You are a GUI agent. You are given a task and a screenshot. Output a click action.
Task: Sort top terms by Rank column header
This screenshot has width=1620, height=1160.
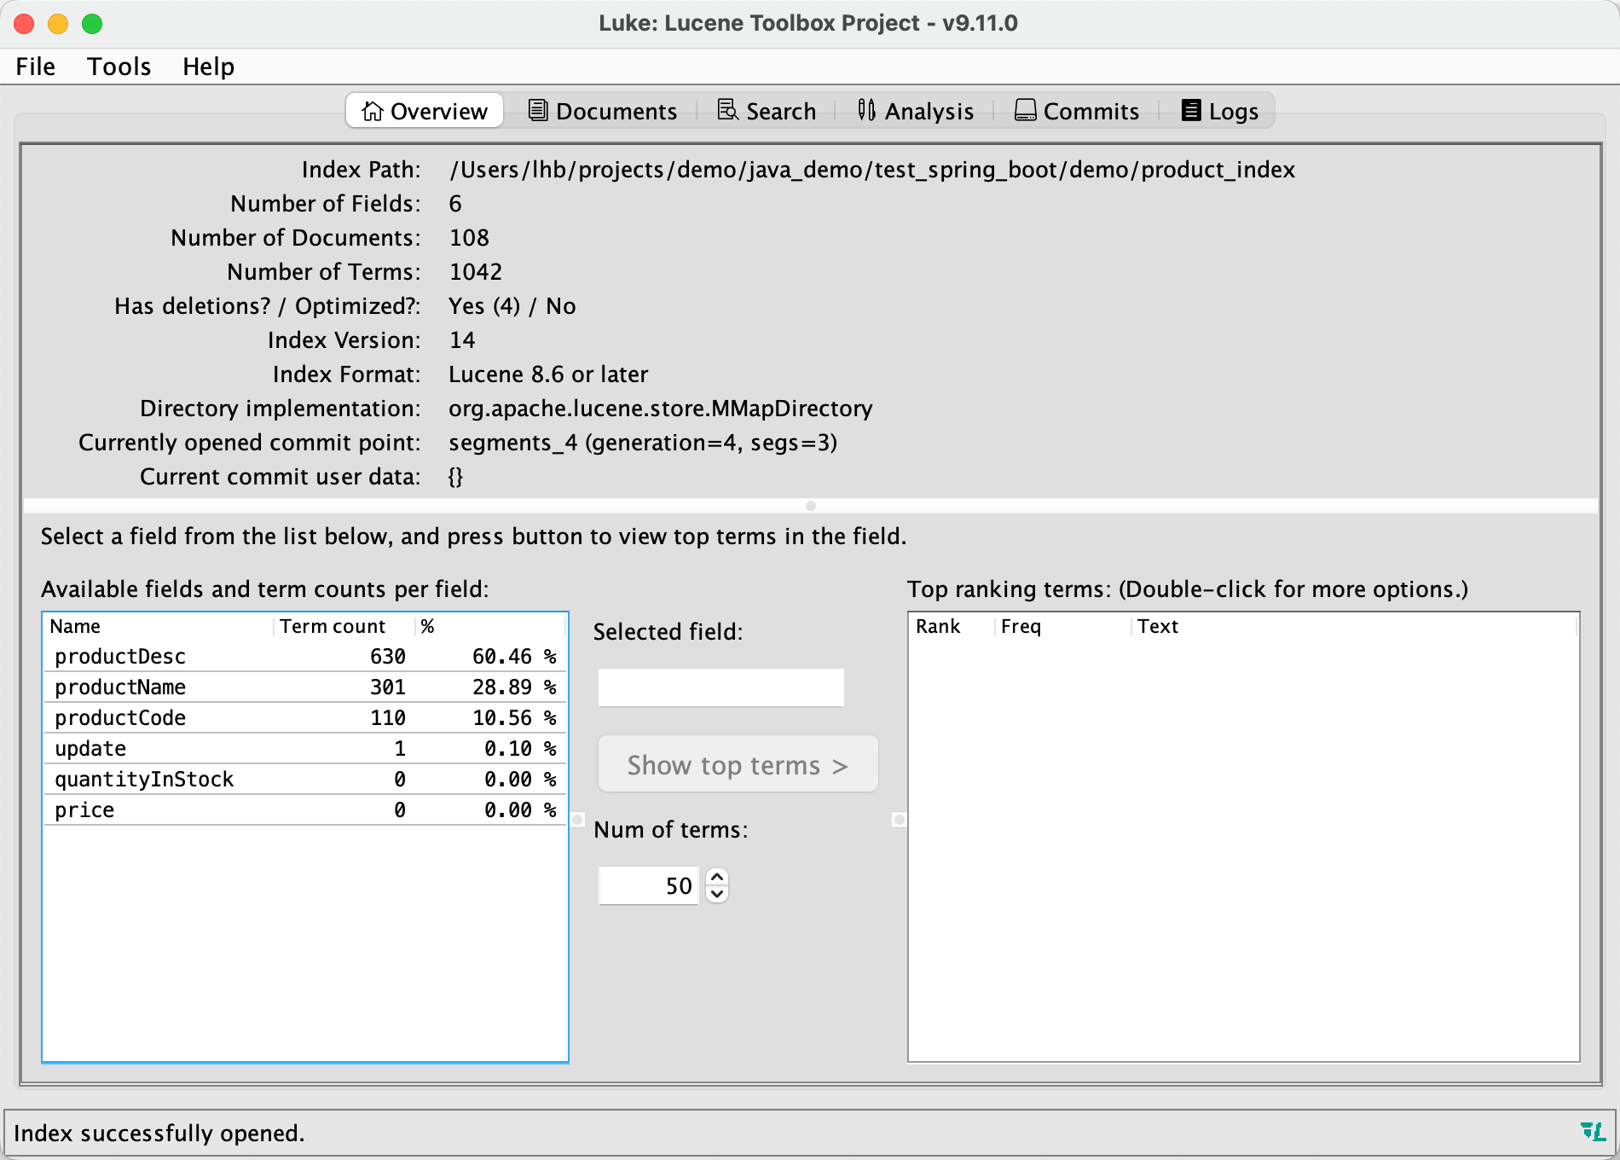pos(952,627)
